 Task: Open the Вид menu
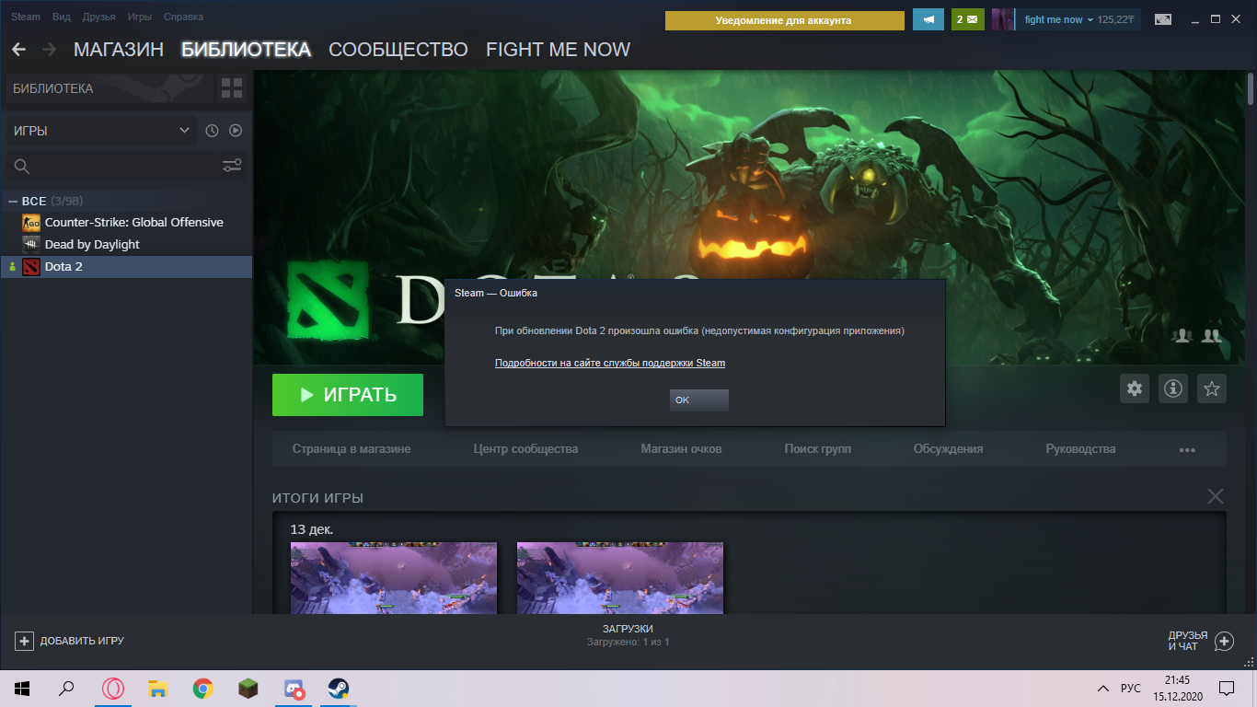pyautogui.click(x=62, y=17)
